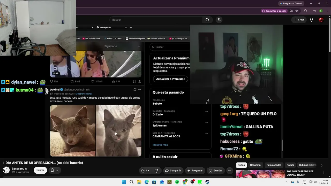Viewport: 331px width, 186px height.
Task: Click the Guardar button
Action: 215,171
